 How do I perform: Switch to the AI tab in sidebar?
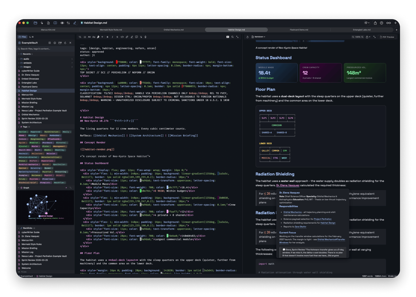31,37
